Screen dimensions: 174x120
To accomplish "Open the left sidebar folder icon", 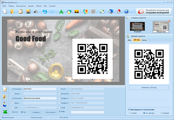I will 5,97.
